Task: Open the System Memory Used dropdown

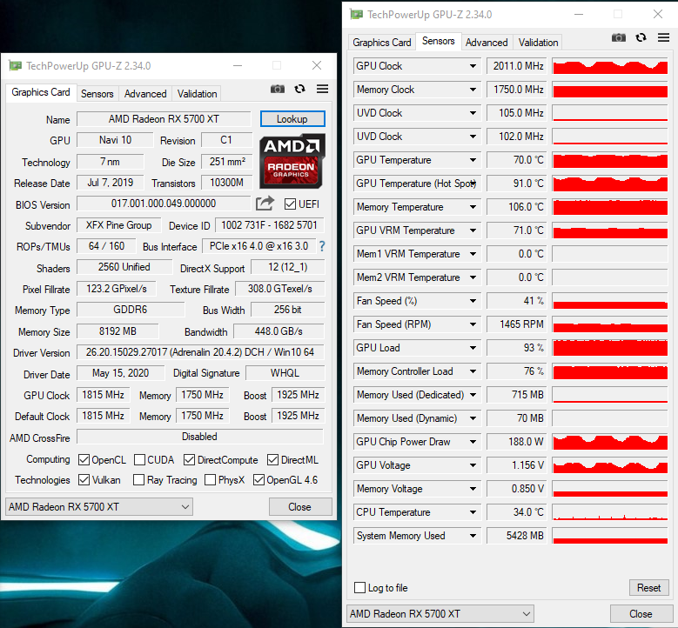Action: pos(473,536)
